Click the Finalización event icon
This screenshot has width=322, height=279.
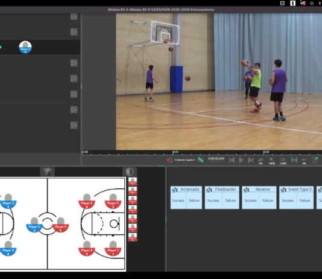click(209, 190)
